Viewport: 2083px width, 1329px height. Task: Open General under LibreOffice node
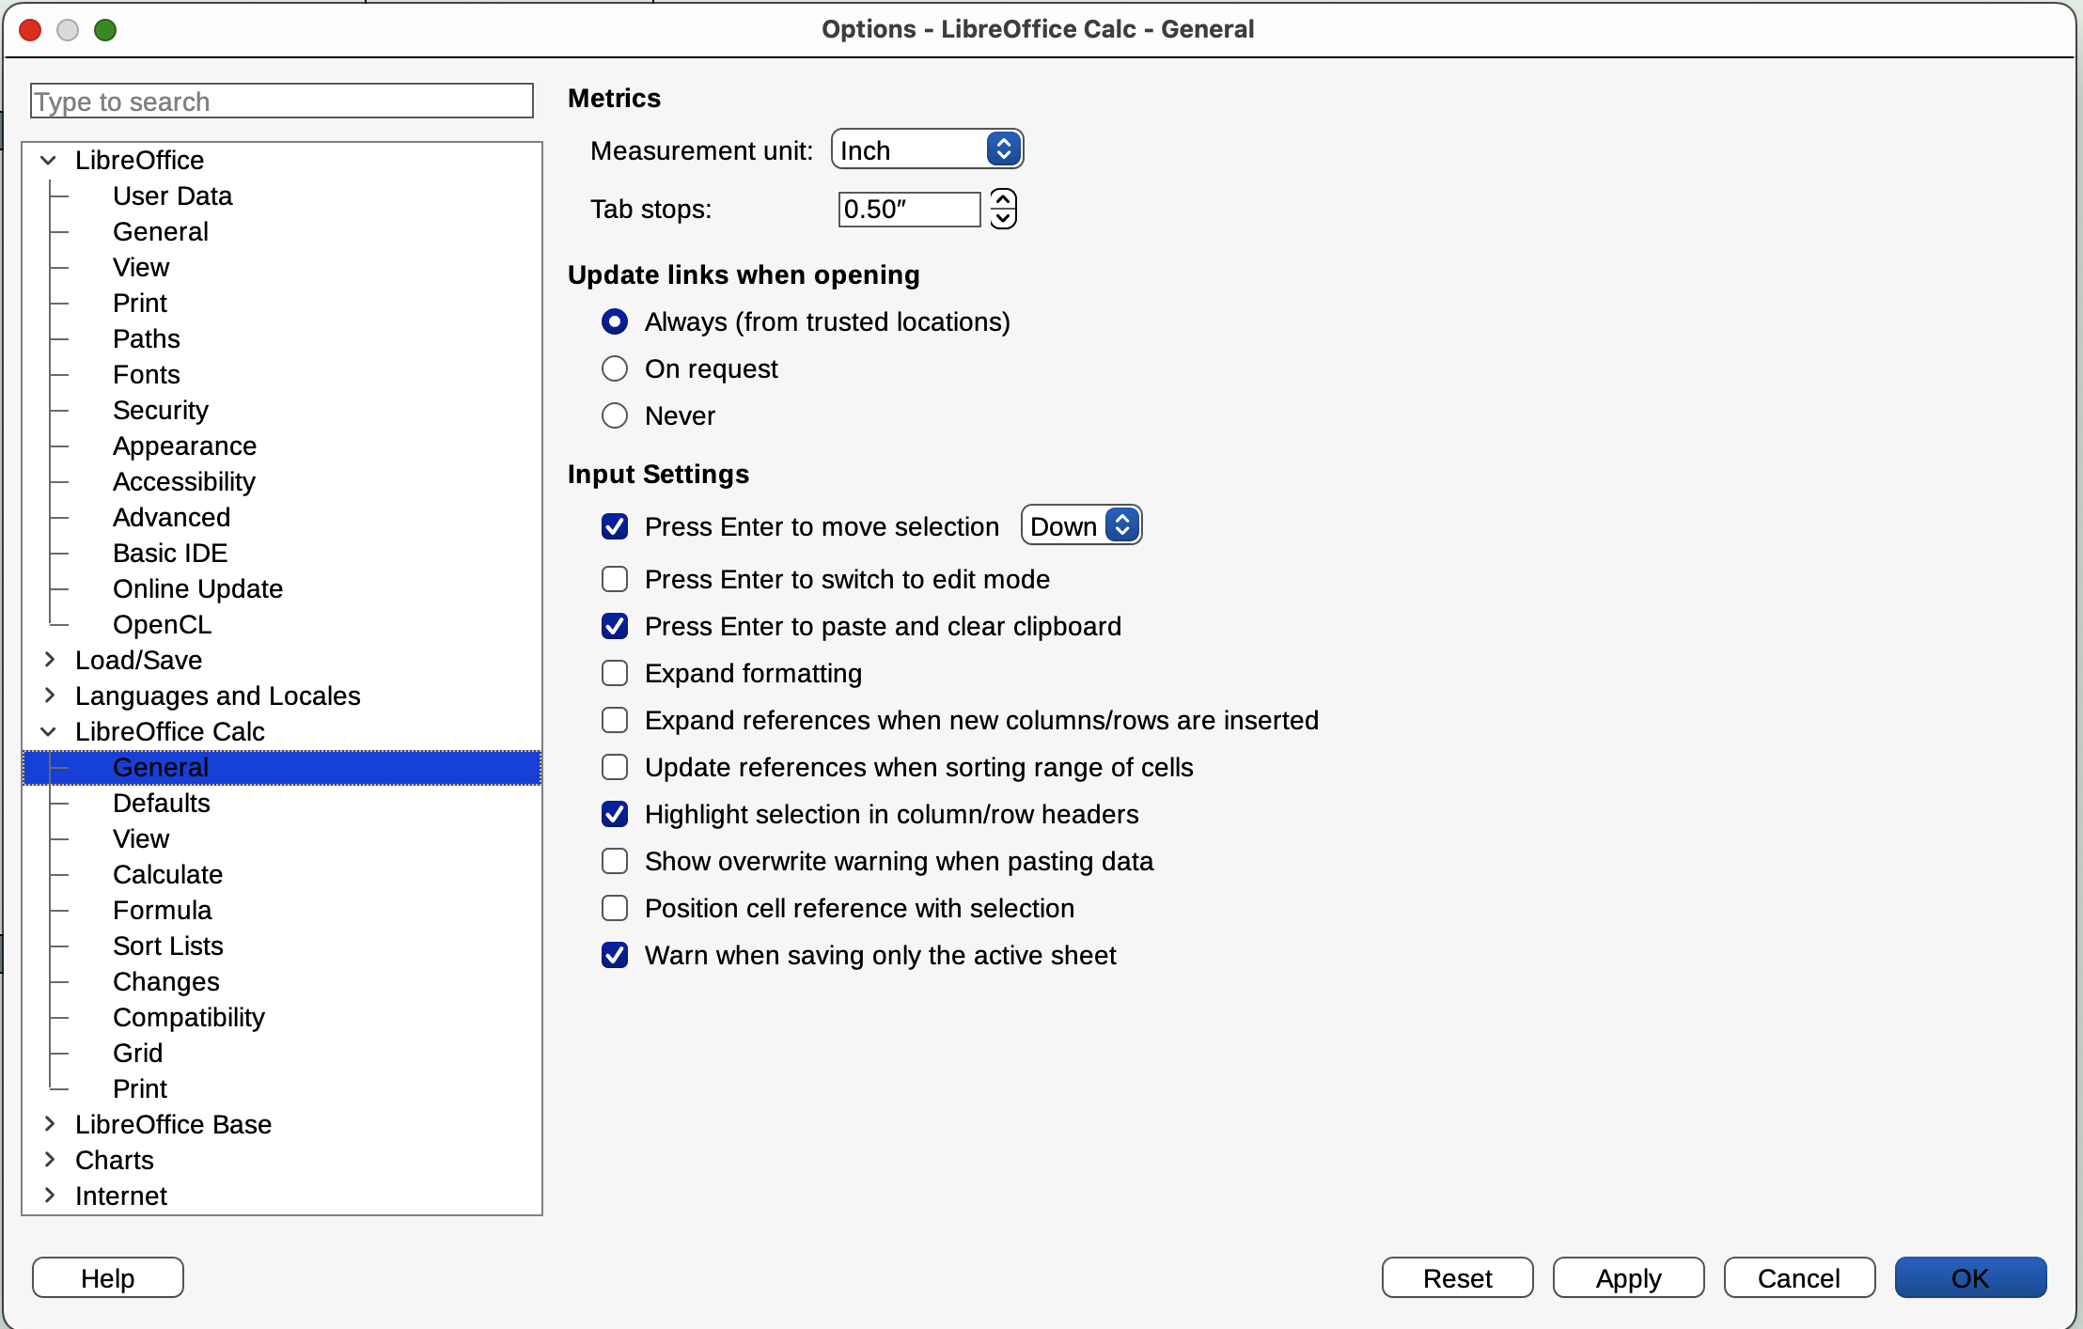coord(161,232)
